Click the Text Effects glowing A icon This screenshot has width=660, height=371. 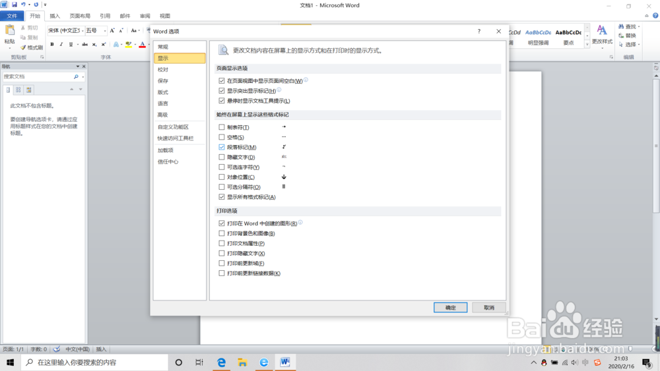click(115, 44)
